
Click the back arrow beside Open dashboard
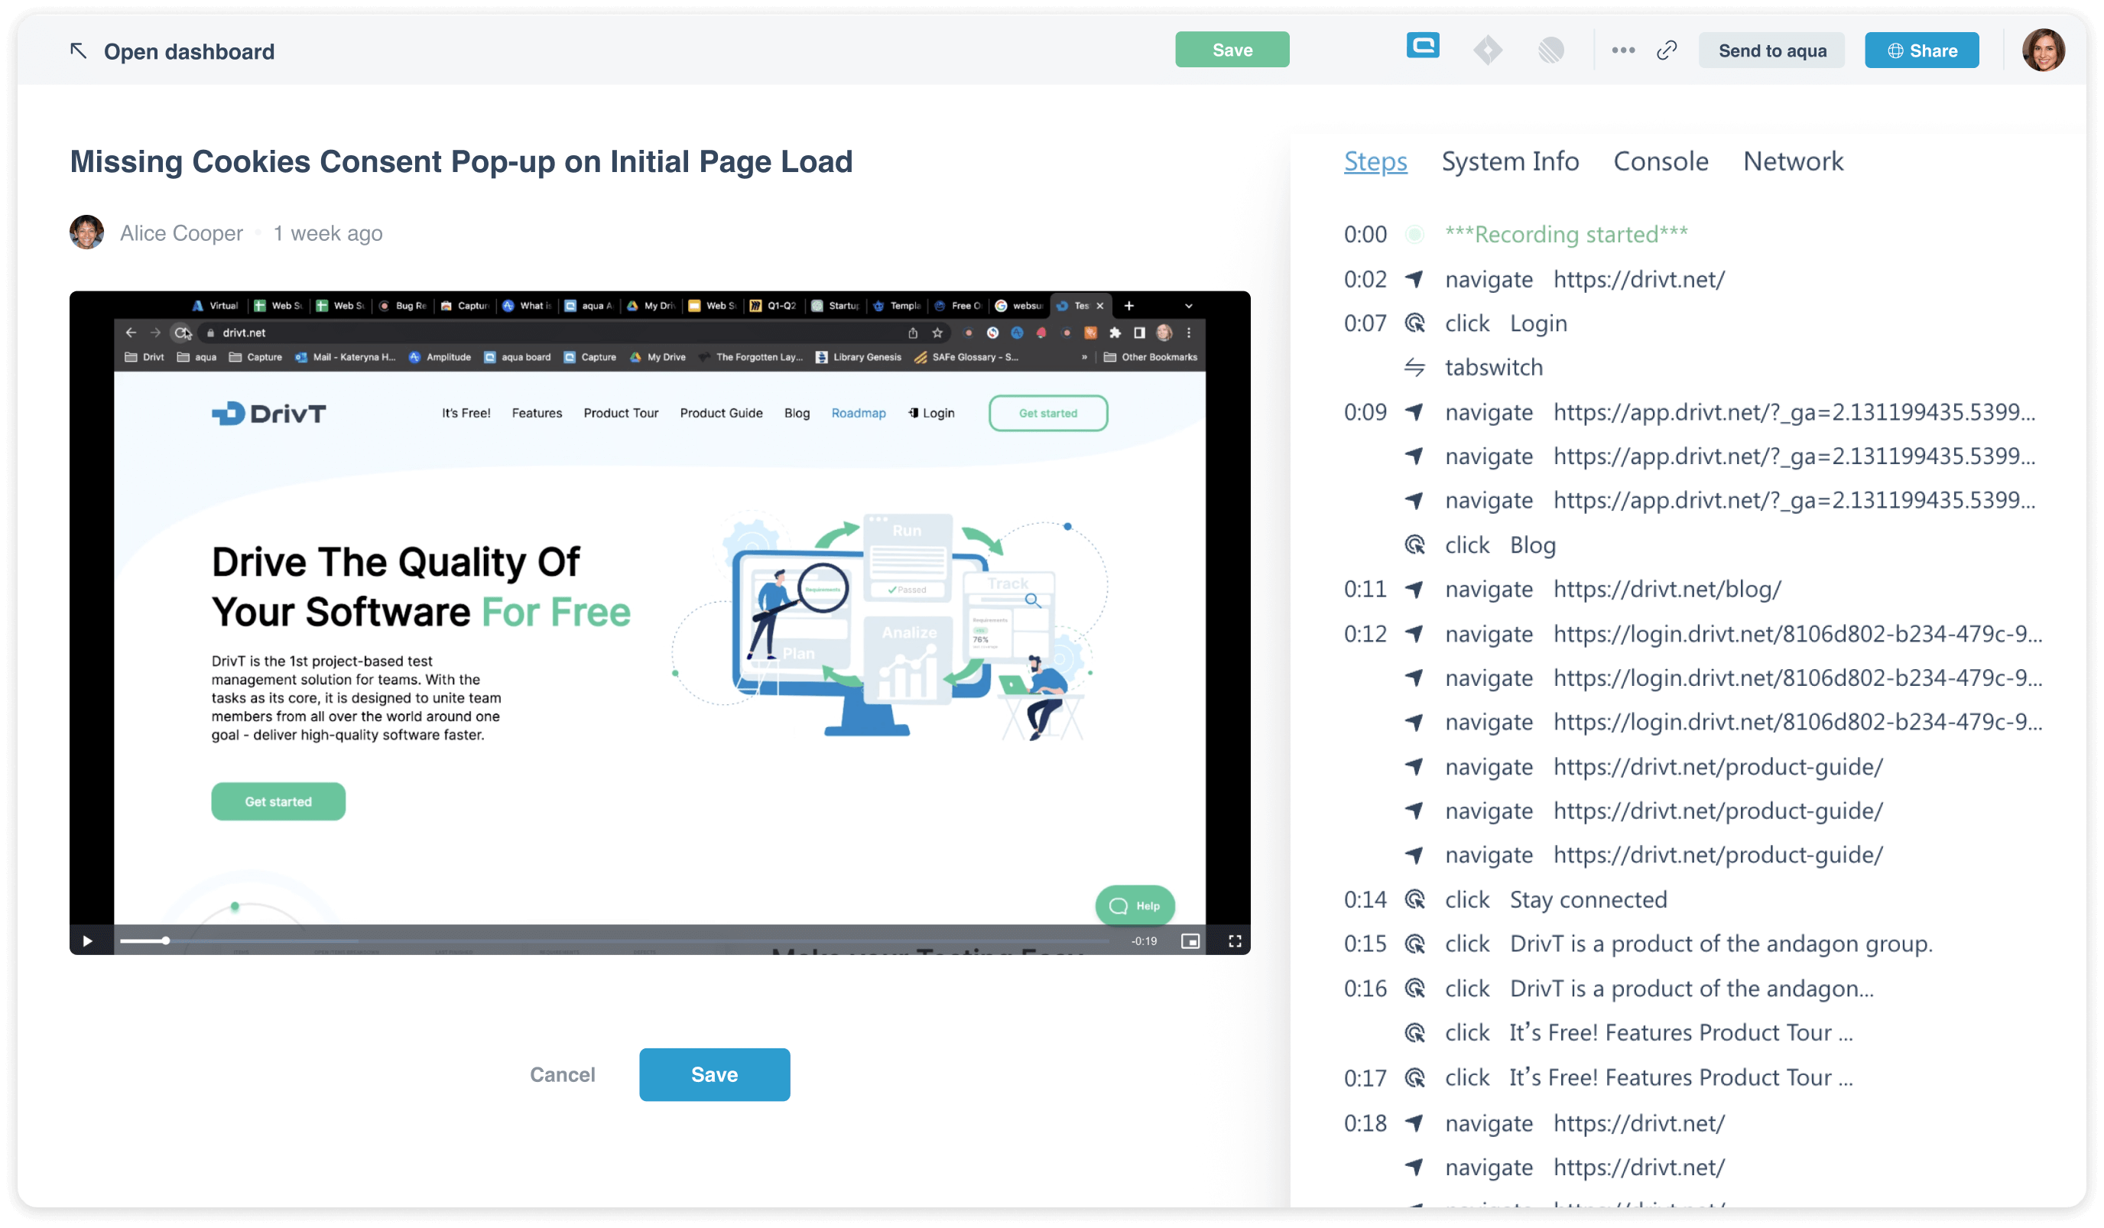[79, 49]
